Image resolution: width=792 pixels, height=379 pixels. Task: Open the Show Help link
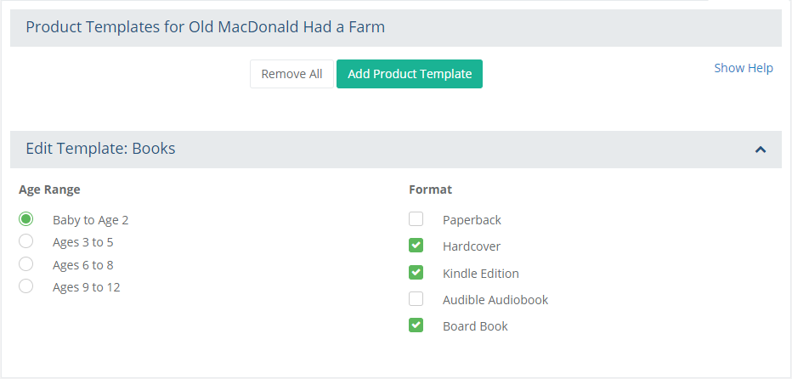tap(743, 68)
